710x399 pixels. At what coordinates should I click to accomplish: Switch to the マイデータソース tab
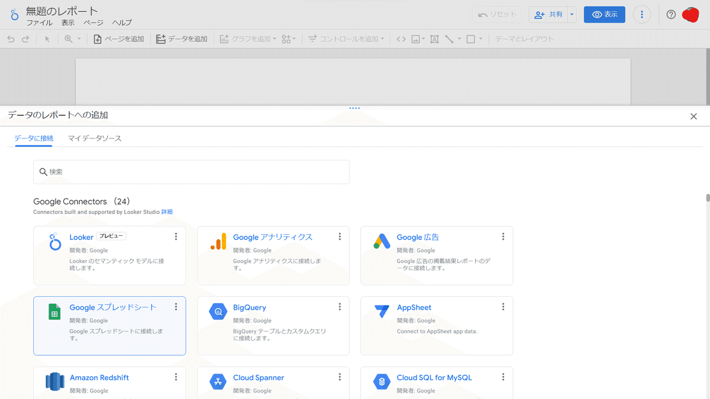[x=95, y=138]
